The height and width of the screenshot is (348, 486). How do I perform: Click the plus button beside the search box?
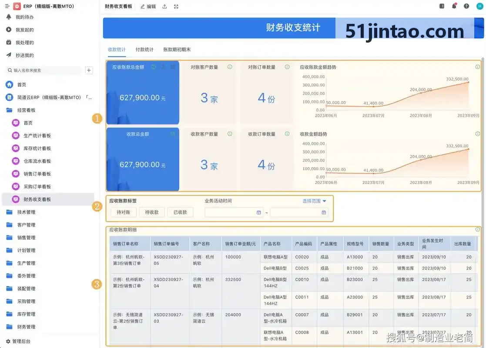point(89,70)
